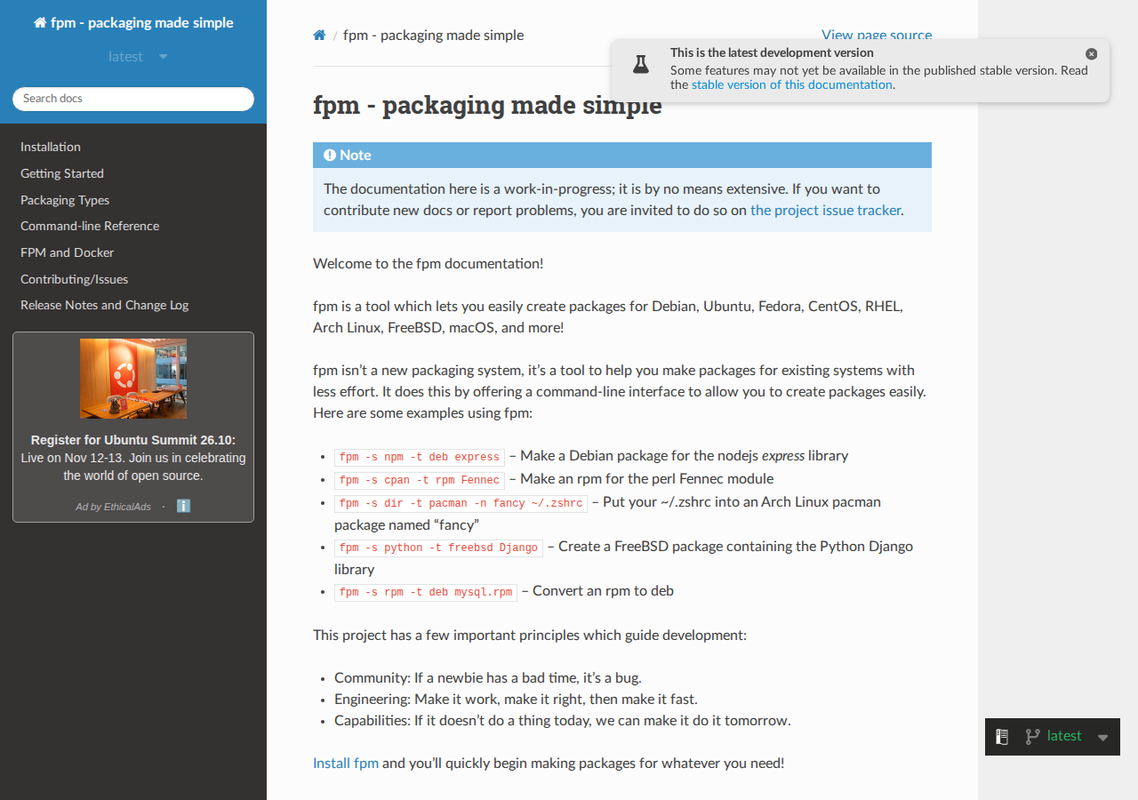Image resolution: width=1138 pixels, height=800 pixels.
Task: Click the Ubuntu Summit ad image
Action: [x=133, y=379]
